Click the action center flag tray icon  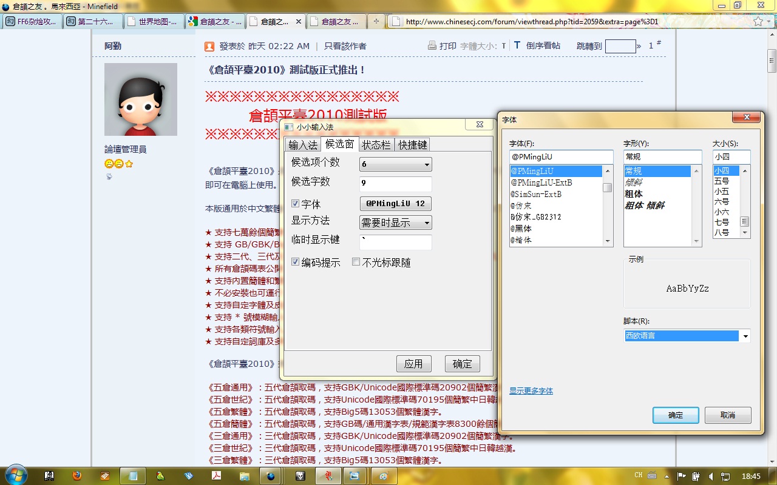[681, 476]
